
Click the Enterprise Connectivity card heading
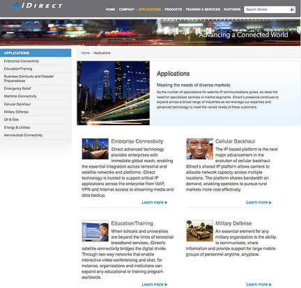click(x=137, y=141)
